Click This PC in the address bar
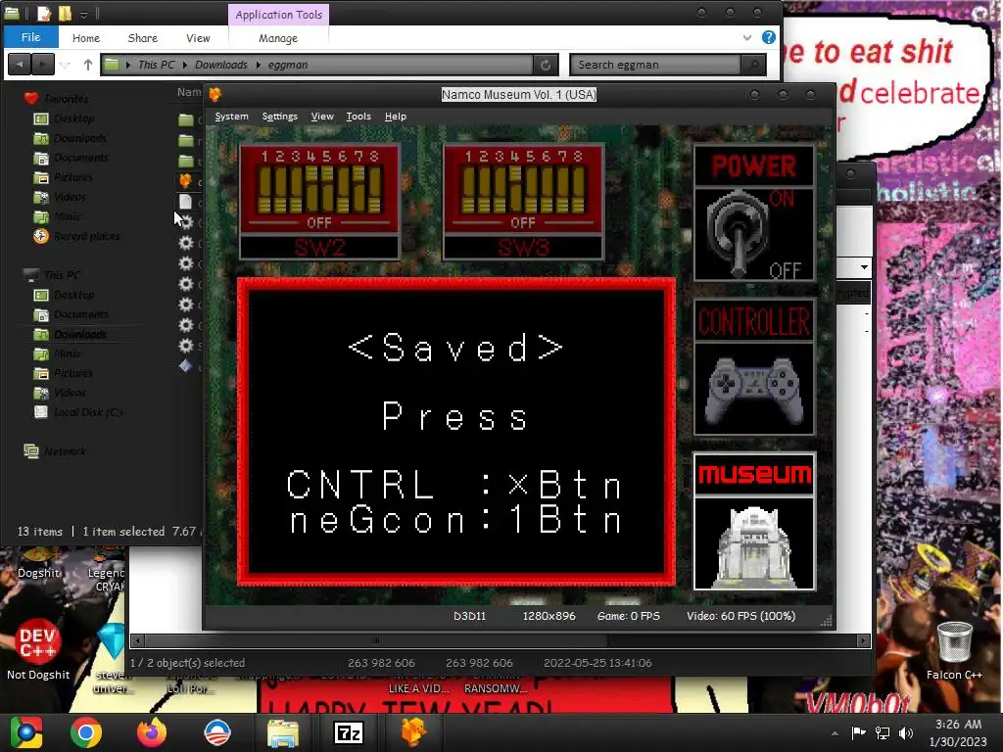 tap(156, 65)
